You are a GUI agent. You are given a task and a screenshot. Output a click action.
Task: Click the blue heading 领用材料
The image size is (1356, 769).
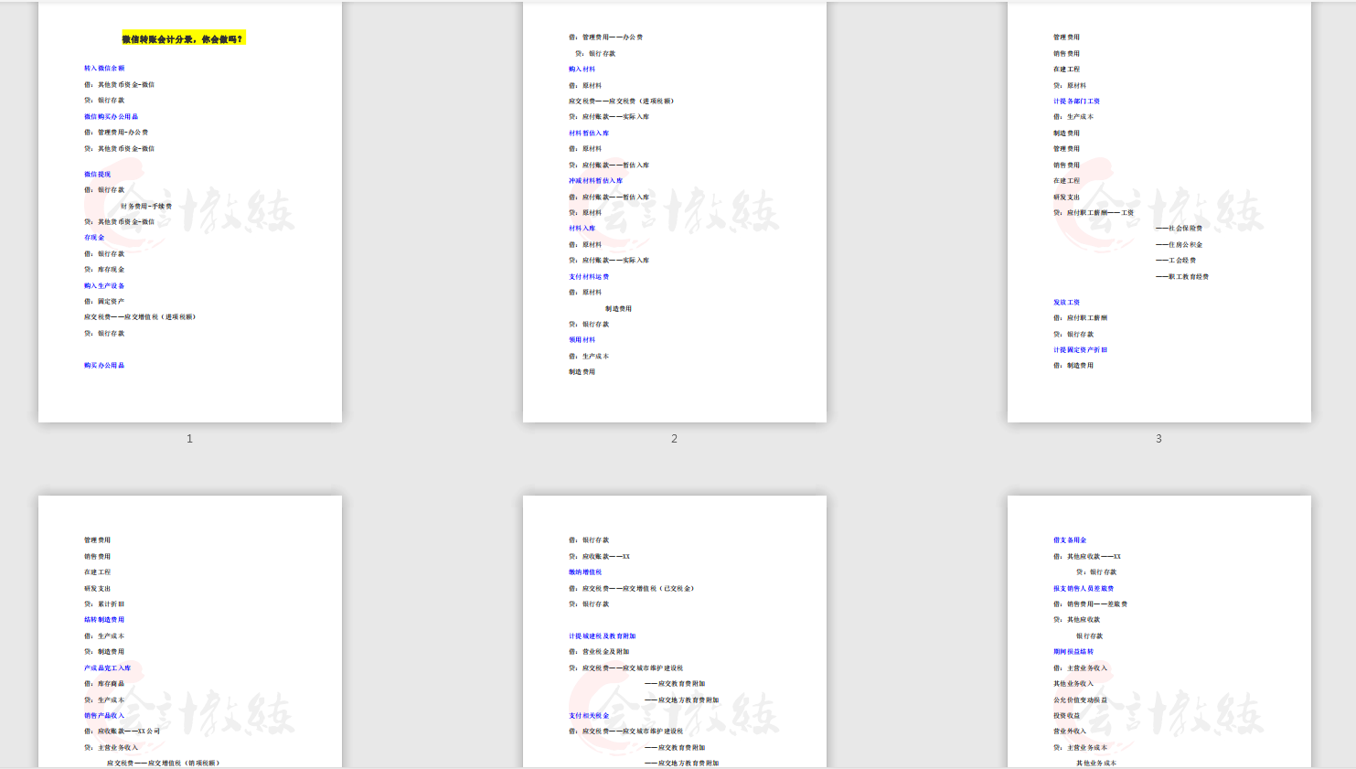pos(582,340)
